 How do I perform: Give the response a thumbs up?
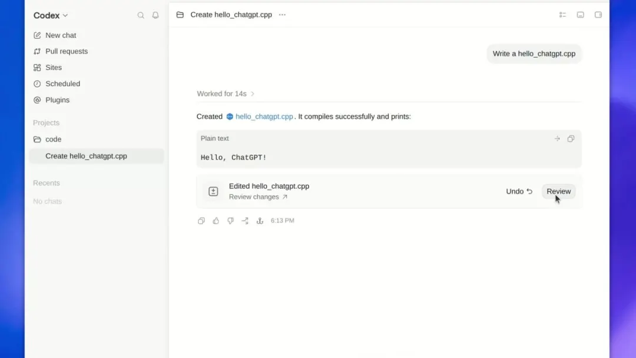click(216, 221)
